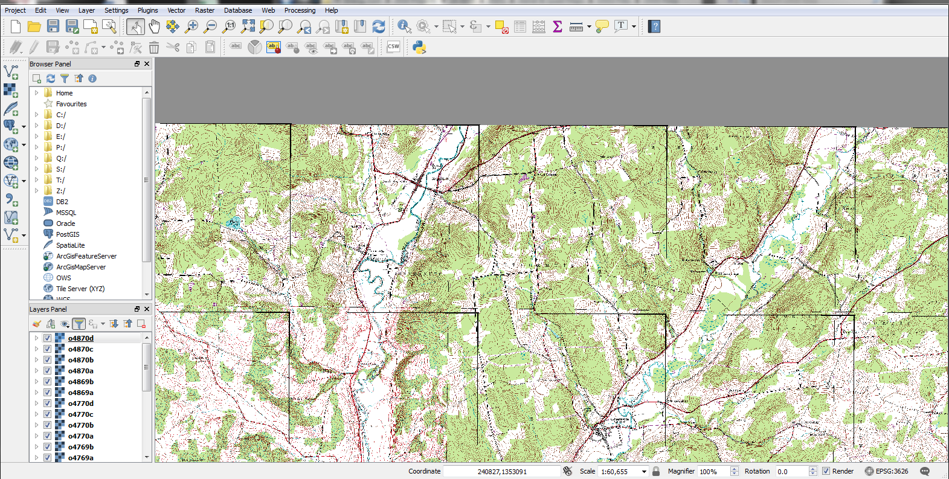
Task: Toggle visibility of layer o4870a
Action: coord(47,371)
